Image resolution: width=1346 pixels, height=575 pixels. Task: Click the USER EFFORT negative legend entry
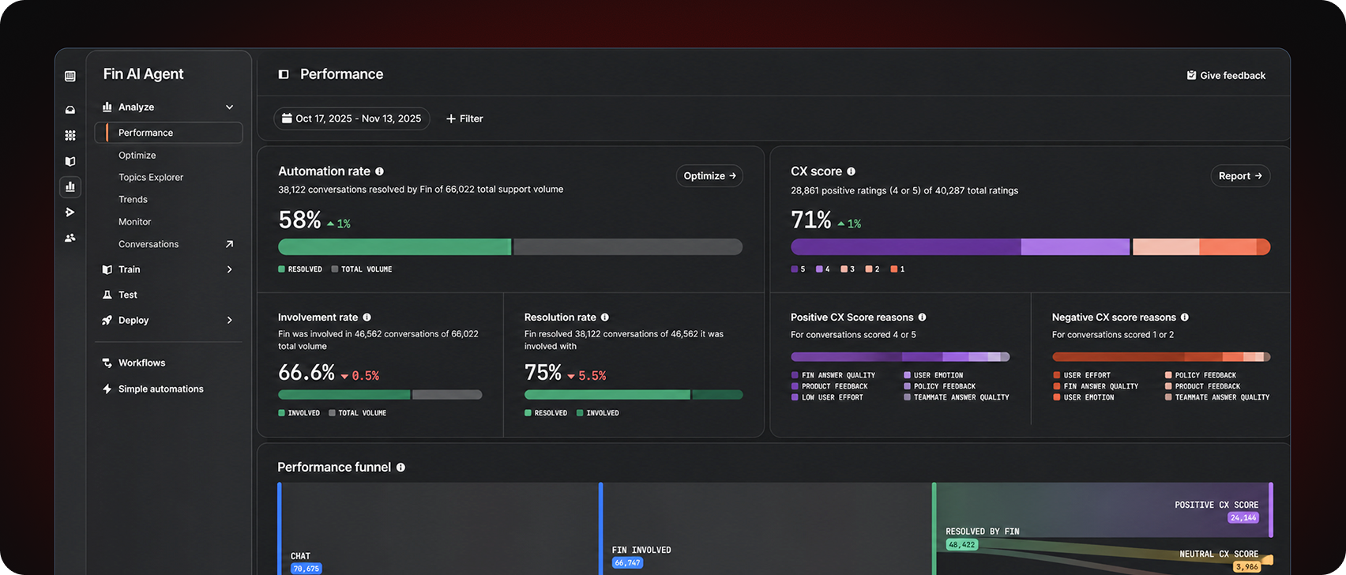click(x=1082, y=375)
